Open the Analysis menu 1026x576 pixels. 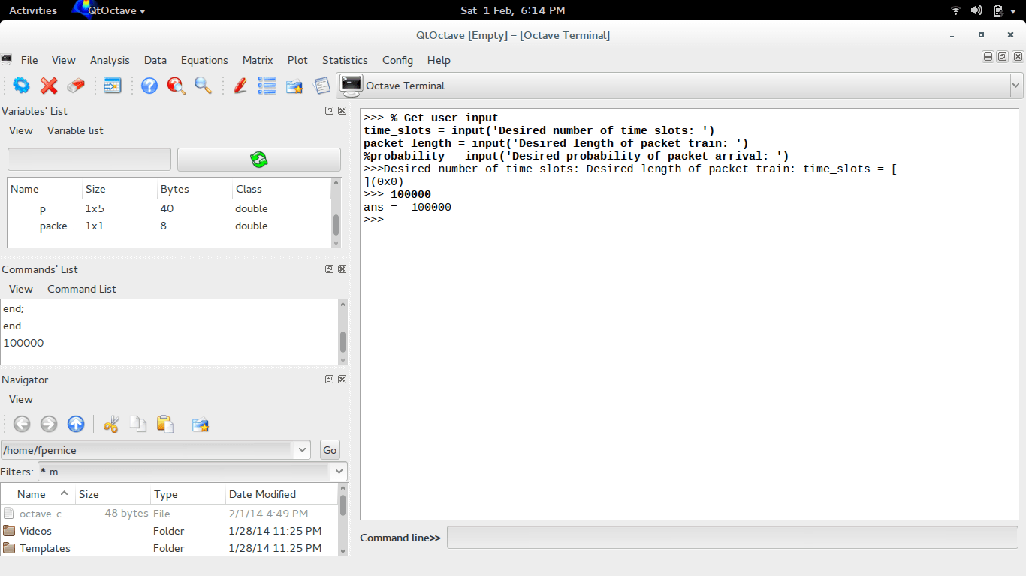[110, 60]
